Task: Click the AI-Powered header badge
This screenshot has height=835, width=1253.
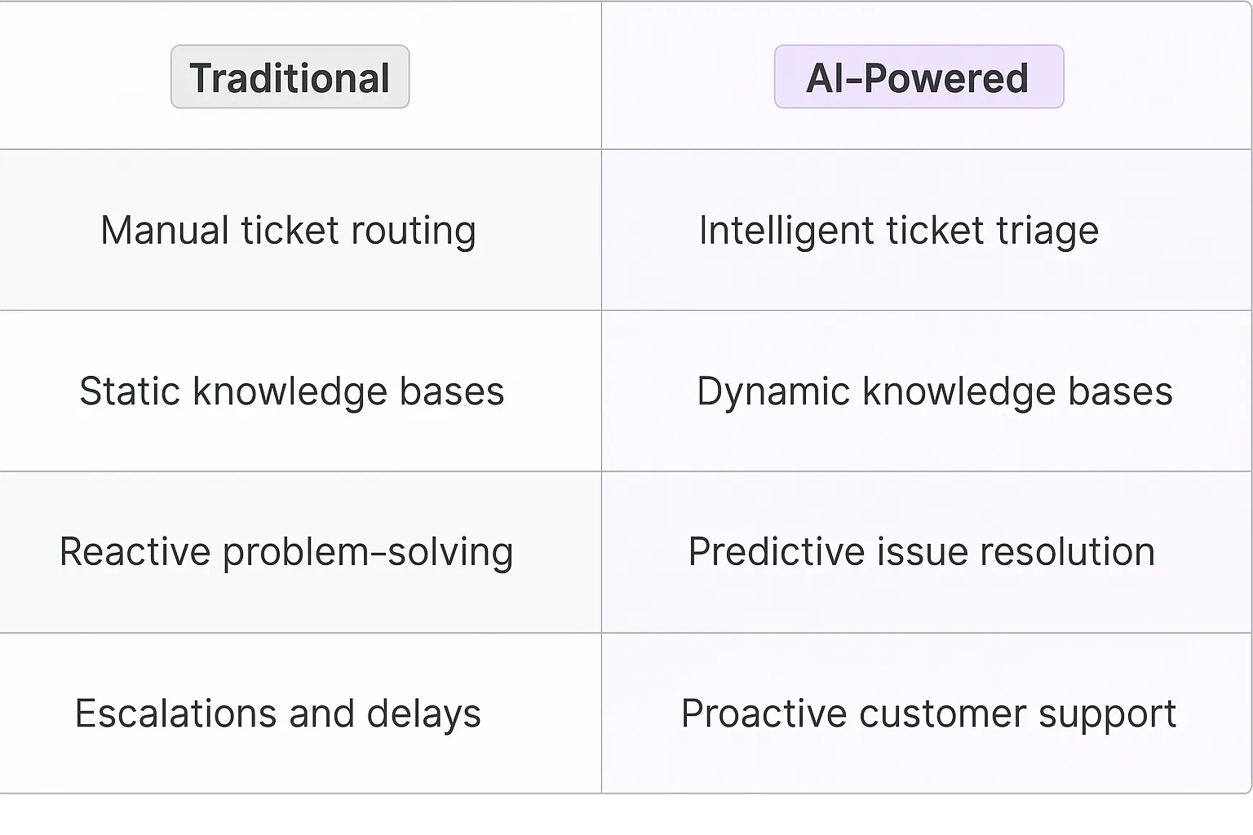Action: [919, 77]
